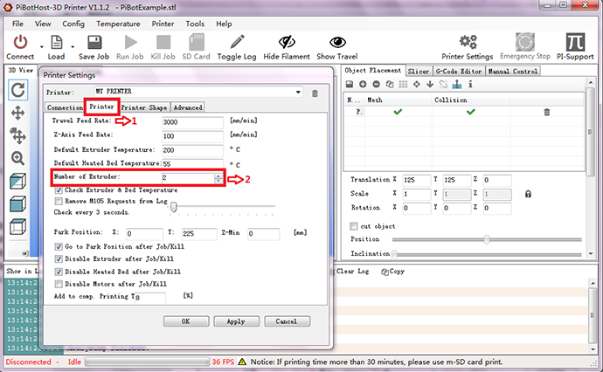Select the move viewpoint four-arrow icon
This screenshot has height=372, width=603.
(x=18, y=113)
